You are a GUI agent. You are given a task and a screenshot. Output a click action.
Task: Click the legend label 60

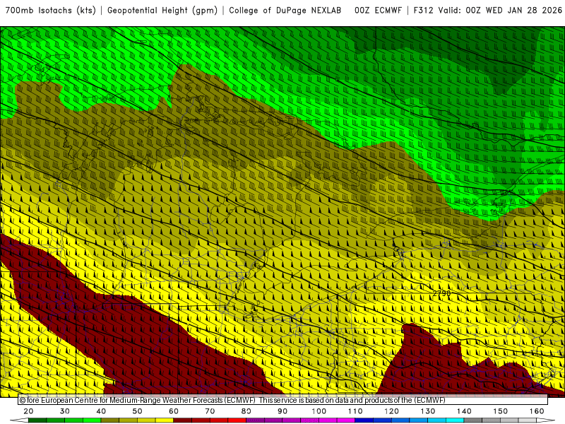click(x=174, y=411)
